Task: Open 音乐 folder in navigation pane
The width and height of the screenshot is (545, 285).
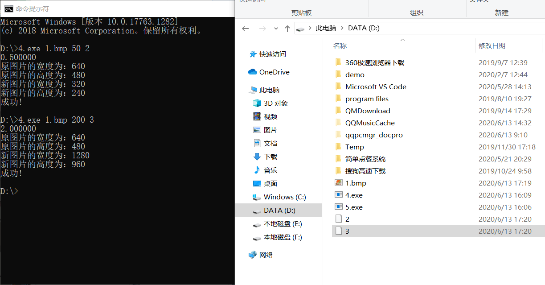Action: click(270, 170)
